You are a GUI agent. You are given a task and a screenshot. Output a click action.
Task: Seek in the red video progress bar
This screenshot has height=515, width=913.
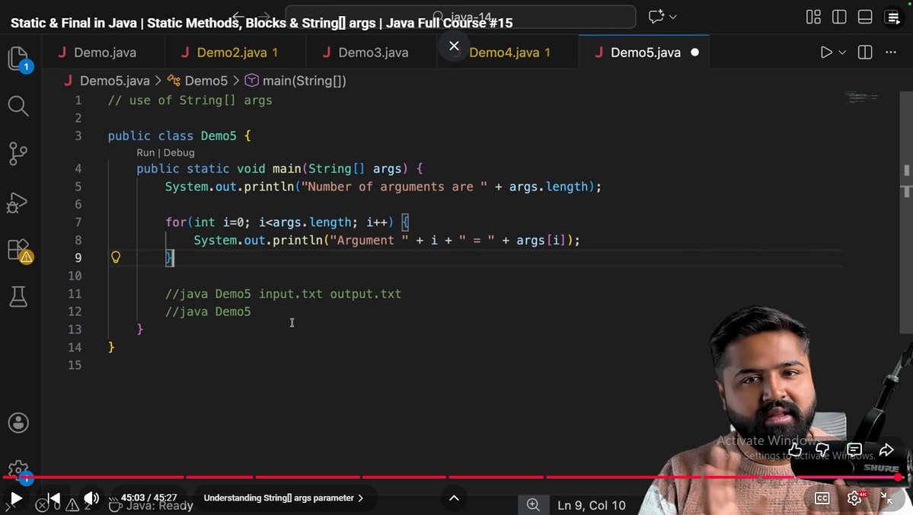(x=454, y=477)
